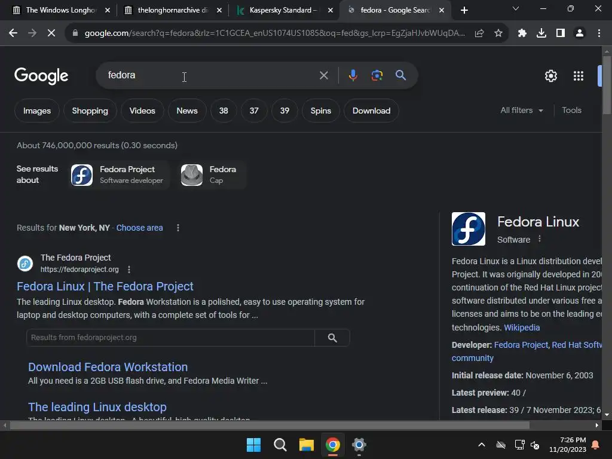Select the Spins filter chip
Viewport: 612px width, 459px height.
pyautogui.click(x=321, y=111)
